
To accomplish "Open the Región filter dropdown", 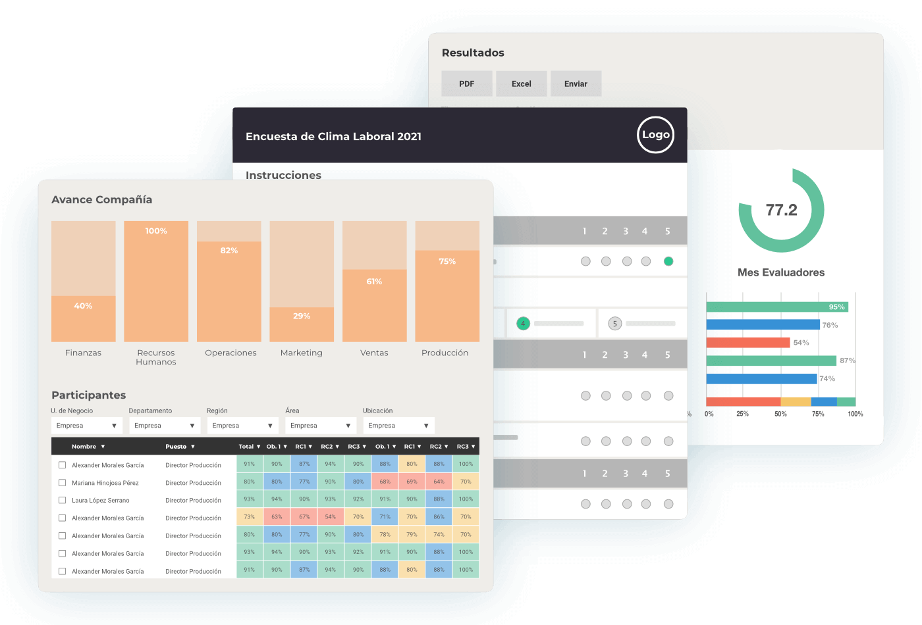I will click(243, 426).
